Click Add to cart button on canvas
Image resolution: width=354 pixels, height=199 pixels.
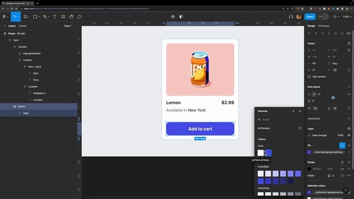(x=200, y=129)
